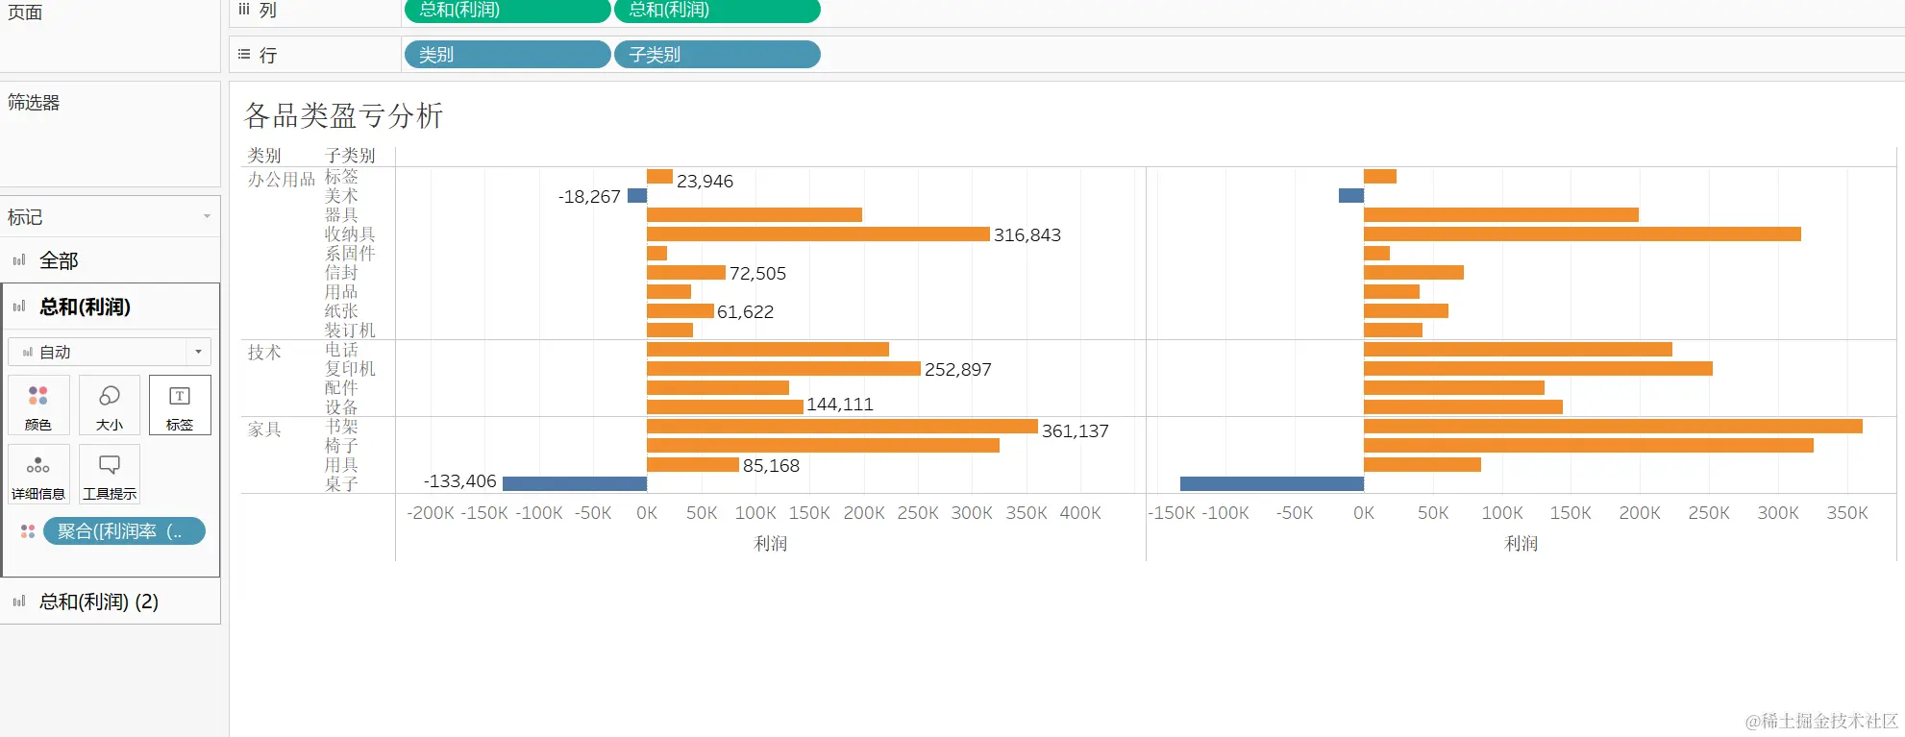Viewport: 1905px width, 737px height.
Task: Click the blue bar labeled -18,267
Action: [x=637, y=196]
